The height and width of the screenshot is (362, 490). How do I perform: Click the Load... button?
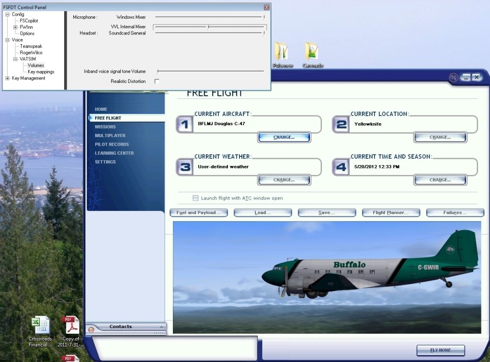pyautogui.click(x=262, y=213)
